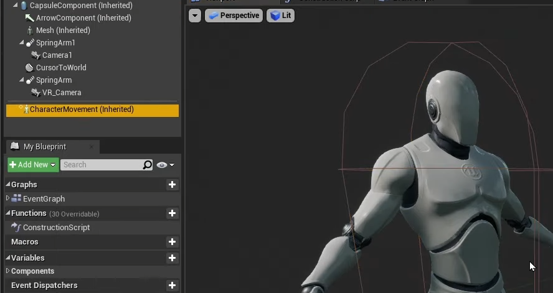Open the Perspective view mode menu
553x293 pixels.
(234, 16)
